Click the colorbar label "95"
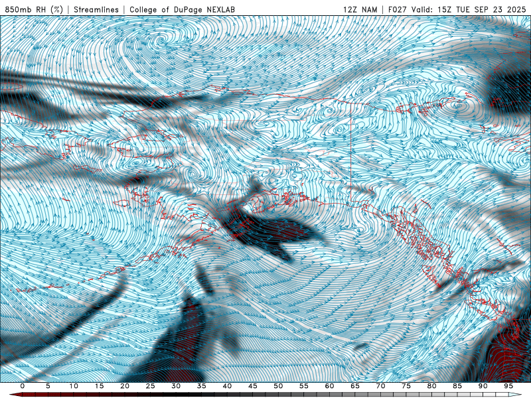Screen dimensions: 531x398 (508, 386)
